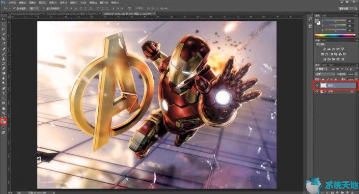359x194 pixels.
Task: Select the Crop tool
Action: point(4,39)
